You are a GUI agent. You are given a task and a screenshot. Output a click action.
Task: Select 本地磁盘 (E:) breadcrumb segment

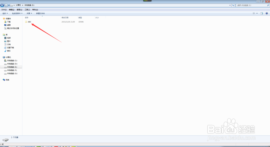coord(29,5)
